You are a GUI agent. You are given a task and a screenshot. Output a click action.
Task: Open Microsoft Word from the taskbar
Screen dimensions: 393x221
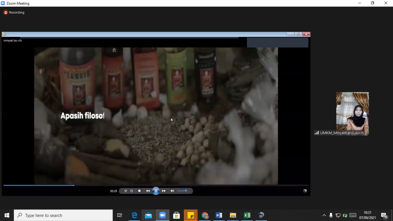pyautogui.click(x=219, y=215)
